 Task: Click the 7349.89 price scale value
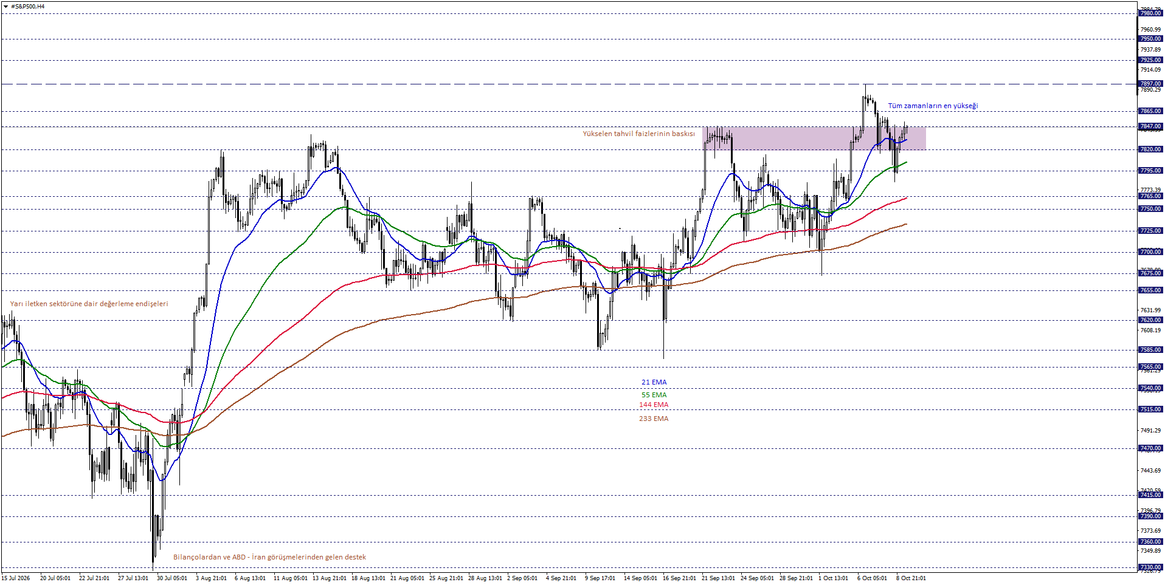1150,551
